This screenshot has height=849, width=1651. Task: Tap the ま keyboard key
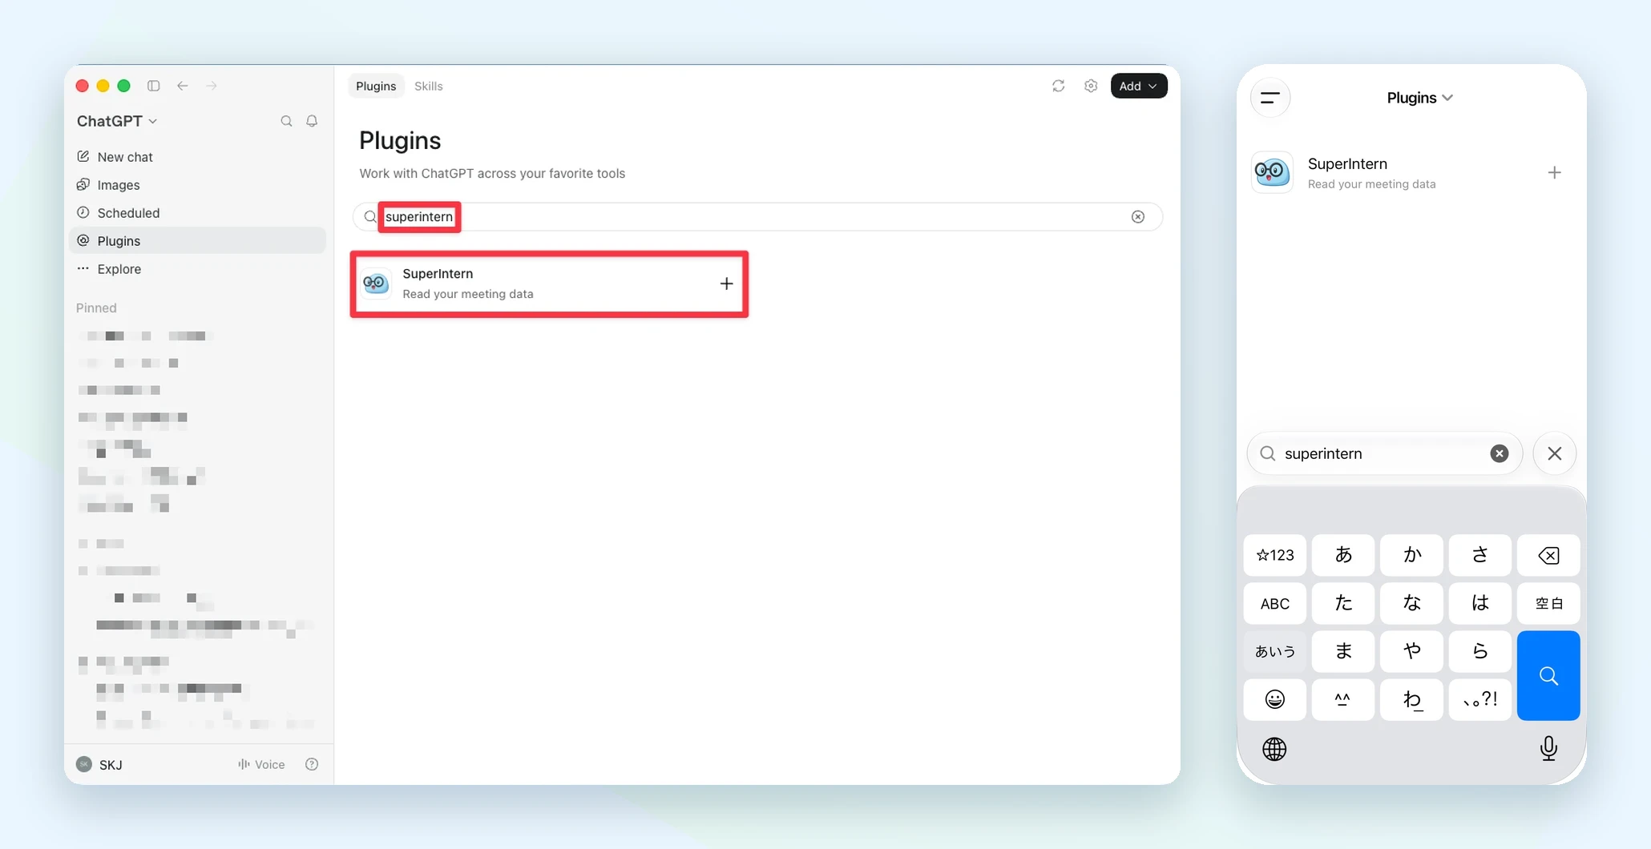[x=1343, y=651]
